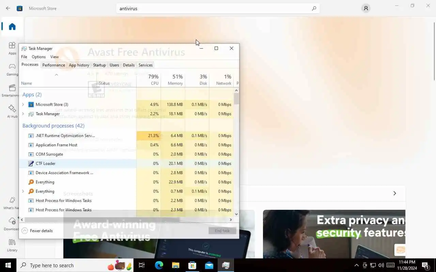Select the Processes tab
Screen dimensions: 436x272
[x=30, y=65]
